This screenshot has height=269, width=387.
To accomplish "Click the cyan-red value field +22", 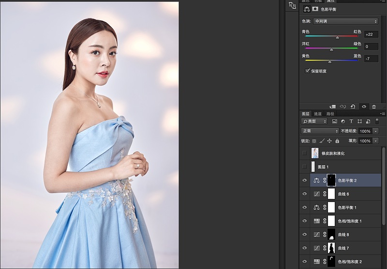I will pos(371,34).
